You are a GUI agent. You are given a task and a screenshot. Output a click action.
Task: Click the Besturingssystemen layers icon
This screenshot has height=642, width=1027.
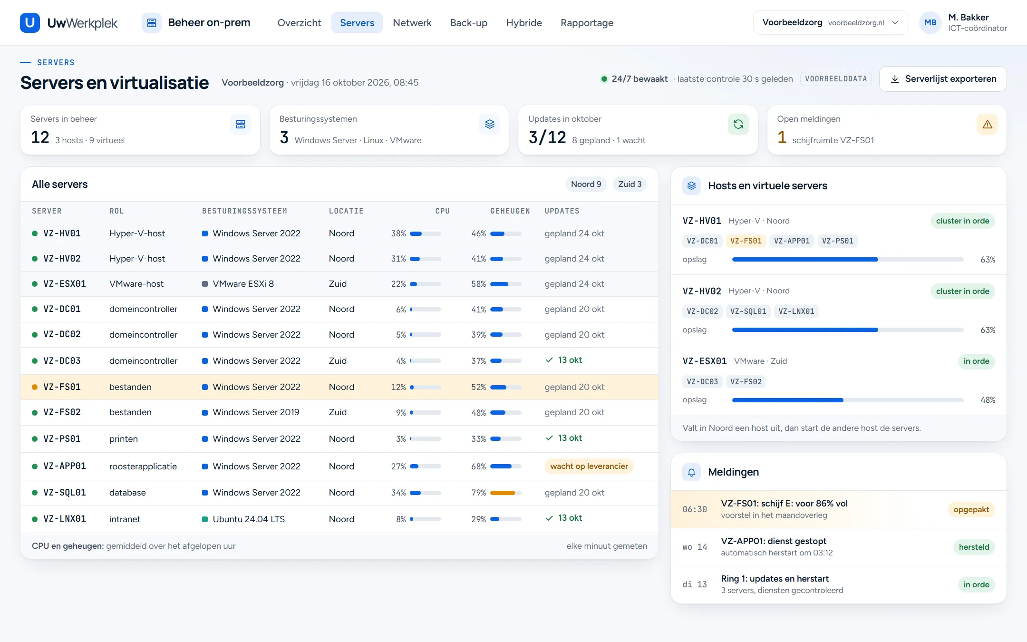(x=489, y=124)
